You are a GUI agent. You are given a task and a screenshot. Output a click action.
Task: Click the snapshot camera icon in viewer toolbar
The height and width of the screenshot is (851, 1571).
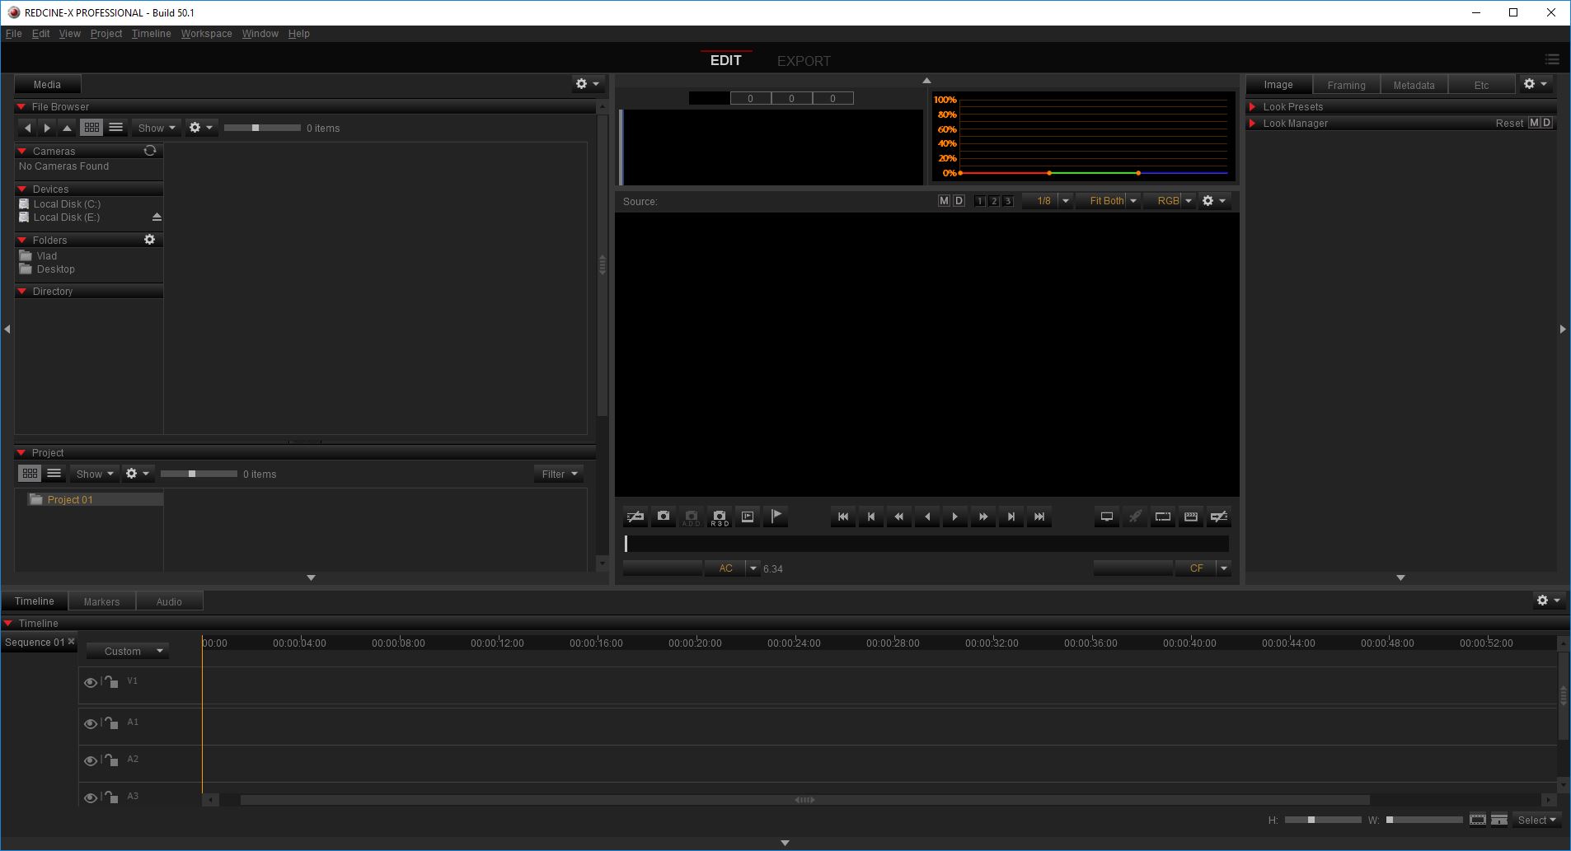[x=664, y=517]
